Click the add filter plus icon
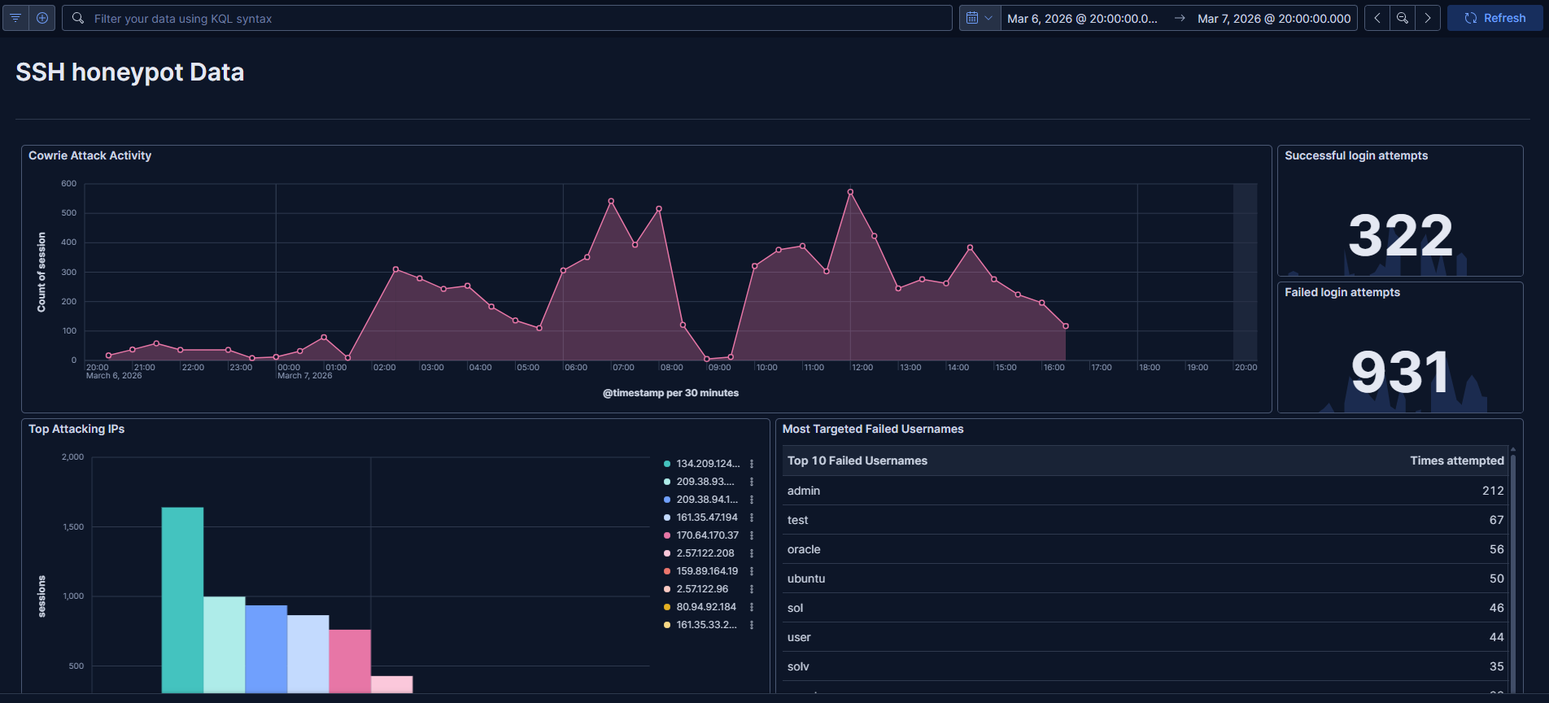This screenshot has width=1549, height=703. pos(42,18)
